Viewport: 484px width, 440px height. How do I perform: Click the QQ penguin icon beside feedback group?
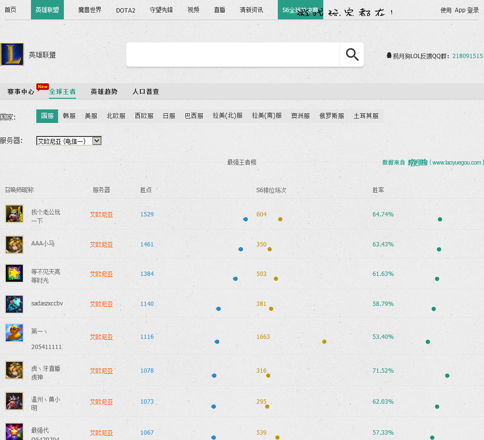click(389, 55)
